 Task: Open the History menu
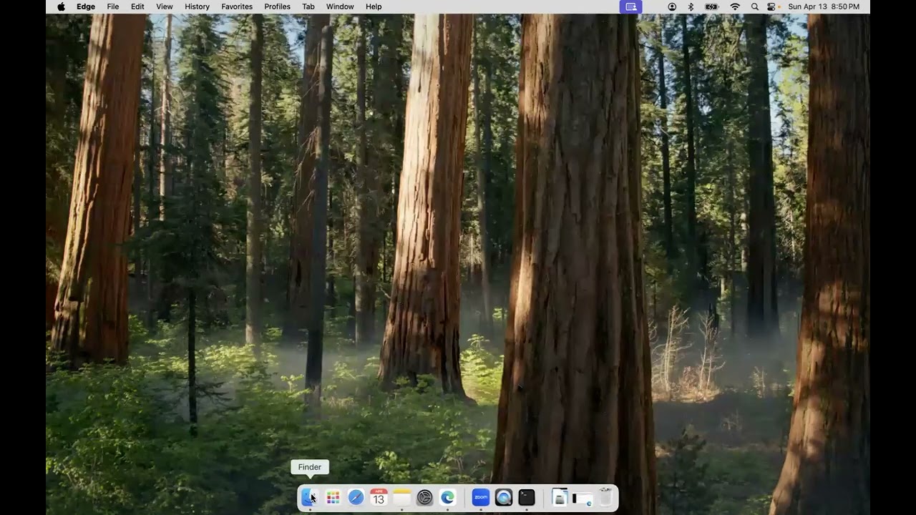(x=197, y=6)
